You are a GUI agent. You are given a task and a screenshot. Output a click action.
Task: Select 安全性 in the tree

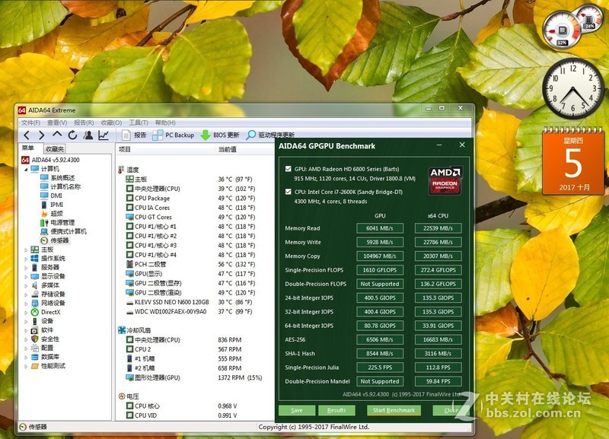(x=45, y=339)
